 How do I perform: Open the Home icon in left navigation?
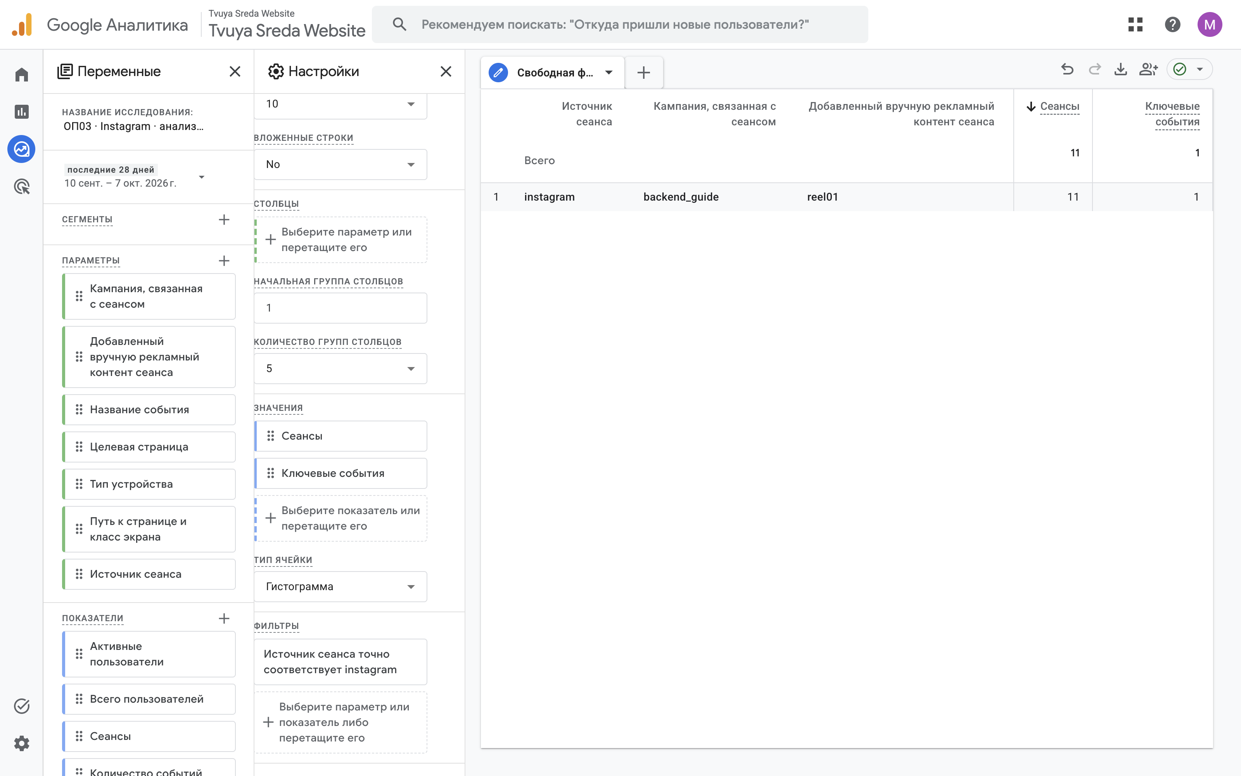pyautogui.click(x=22, y=75)
